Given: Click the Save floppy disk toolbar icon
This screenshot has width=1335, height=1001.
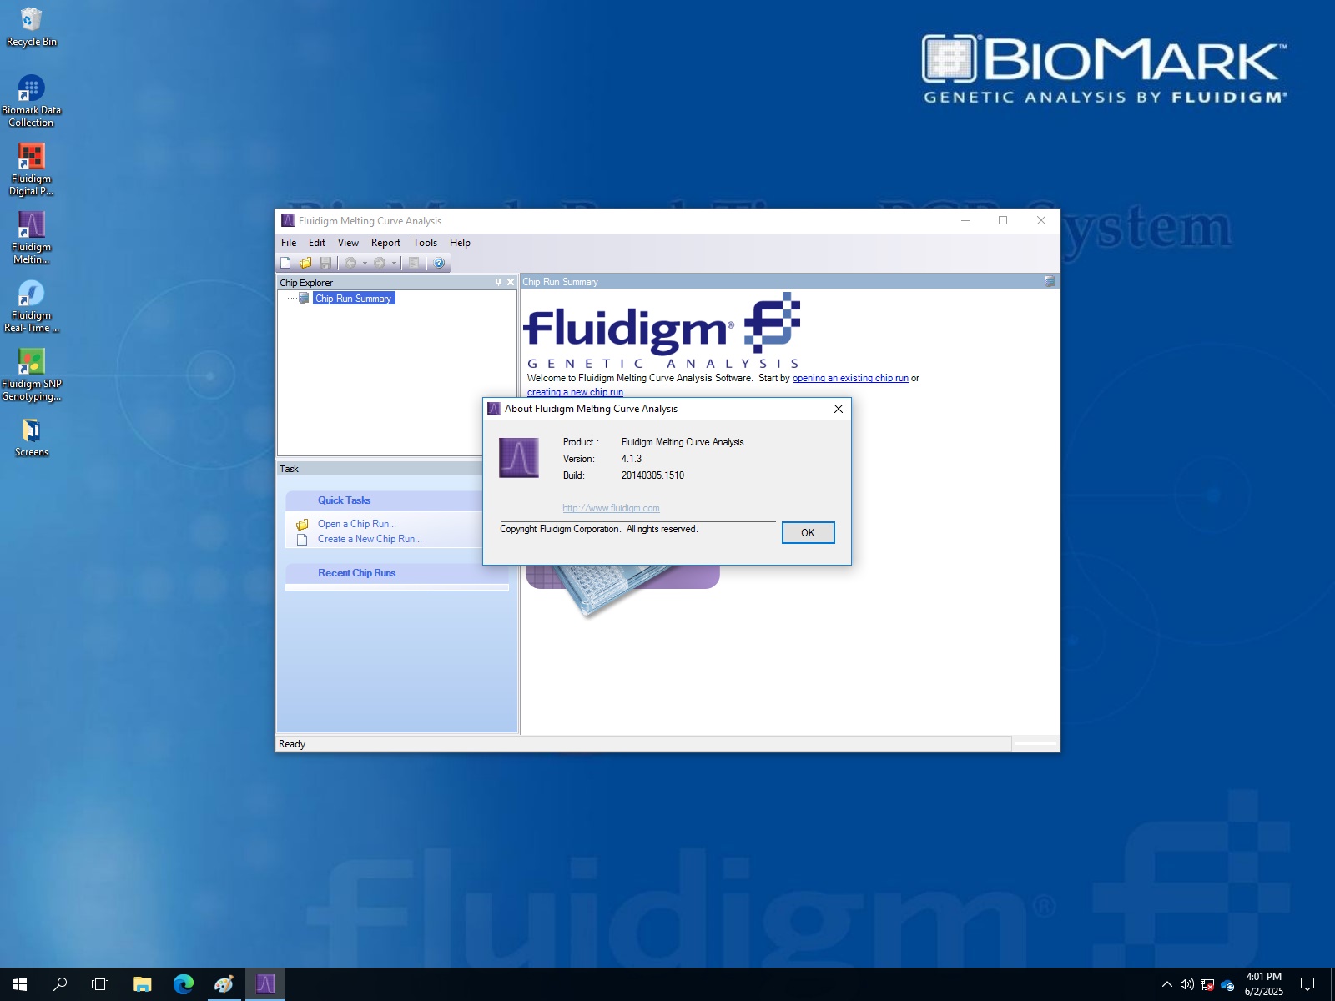Looking at the screenshot, I should pos(325,263).
